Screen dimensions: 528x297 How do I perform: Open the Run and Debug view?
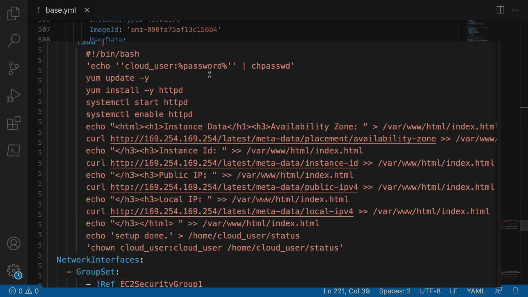(13, 95)
